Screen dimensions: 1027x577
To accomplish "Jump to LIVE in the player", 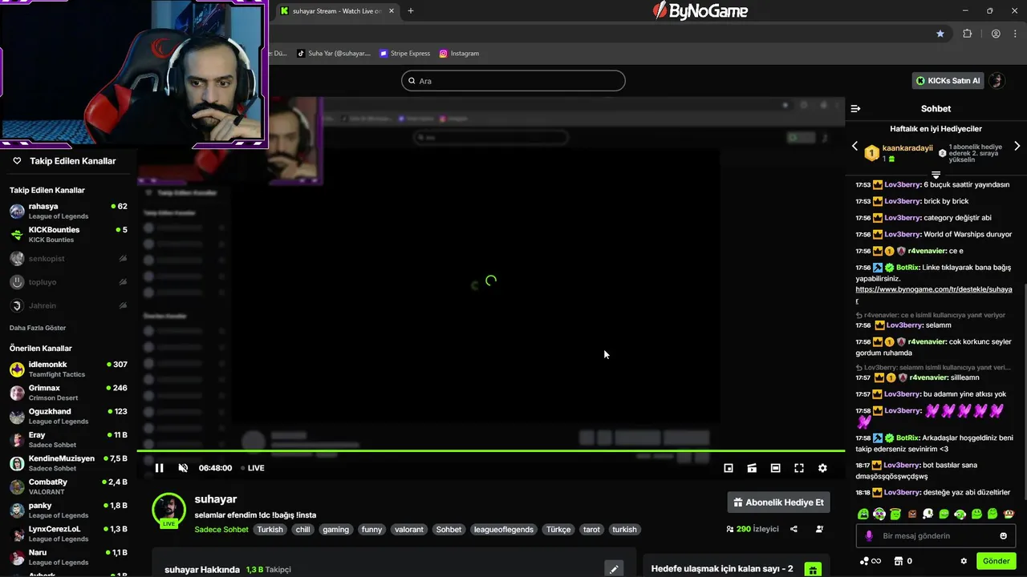I will (x=252, y=468).
